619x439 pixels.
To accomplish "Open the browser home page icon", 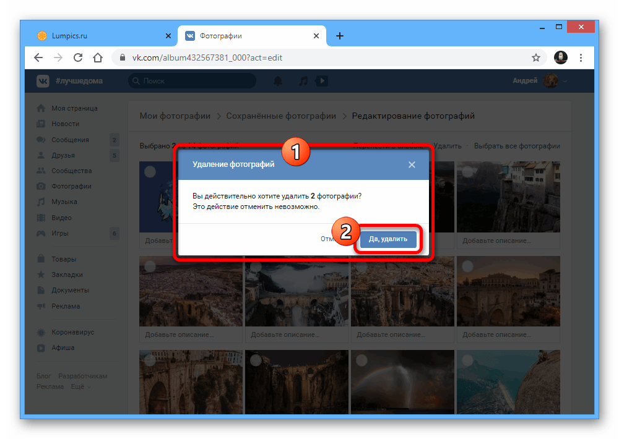I will [x=98, y=58].
